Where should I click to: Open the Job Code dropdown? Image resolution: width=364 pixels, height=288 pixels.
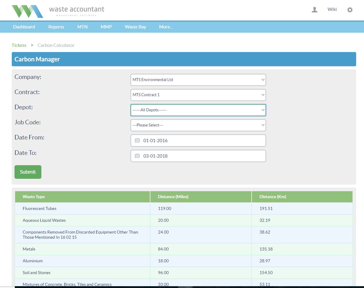point(198,125)
